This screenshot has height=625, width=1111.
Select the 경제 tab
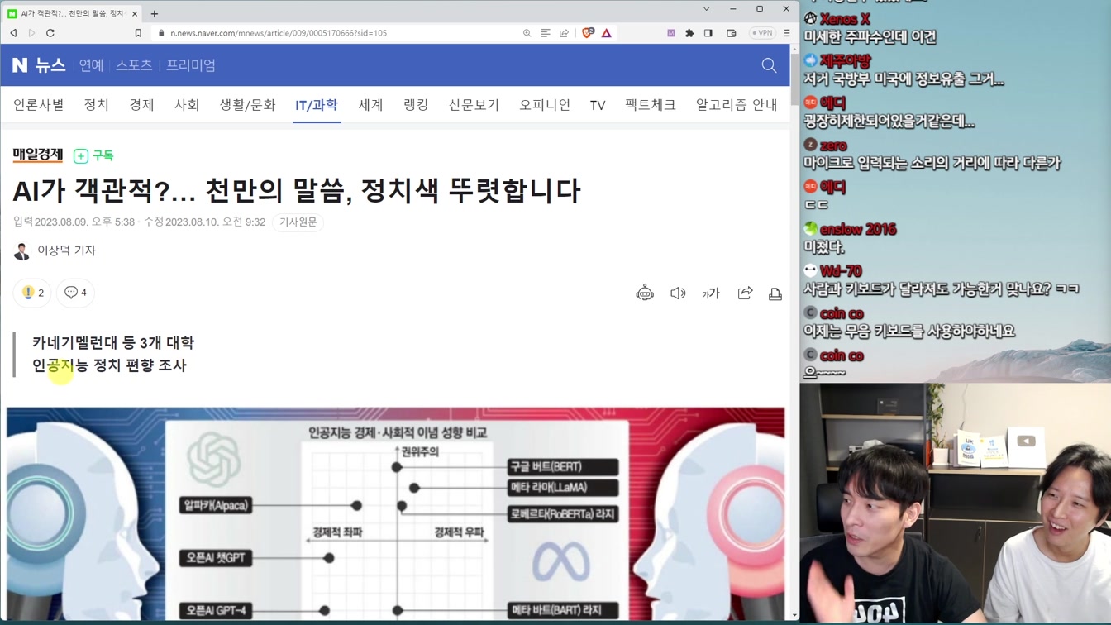[x=141, y=105]
